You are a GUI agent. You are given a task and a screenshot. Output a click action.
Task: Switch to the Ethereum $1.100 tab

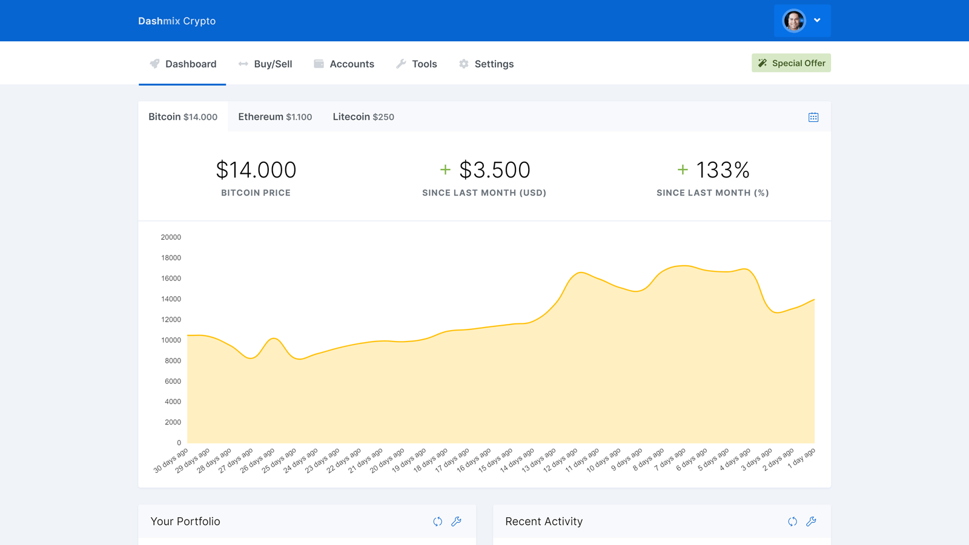point(275,117)
